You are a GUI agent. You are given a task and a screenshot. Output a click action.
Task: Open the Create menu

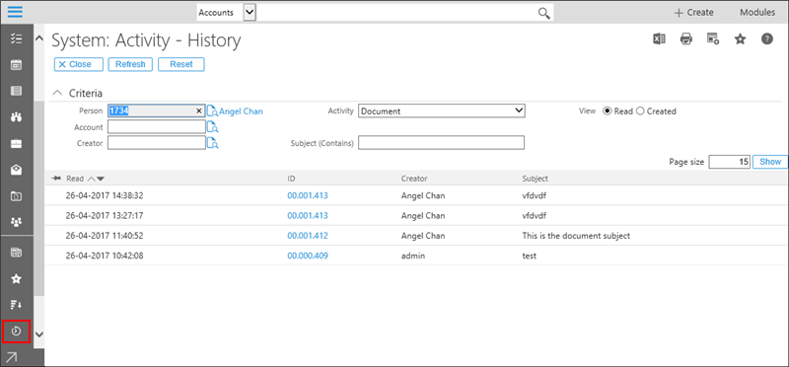click(694, 13)
